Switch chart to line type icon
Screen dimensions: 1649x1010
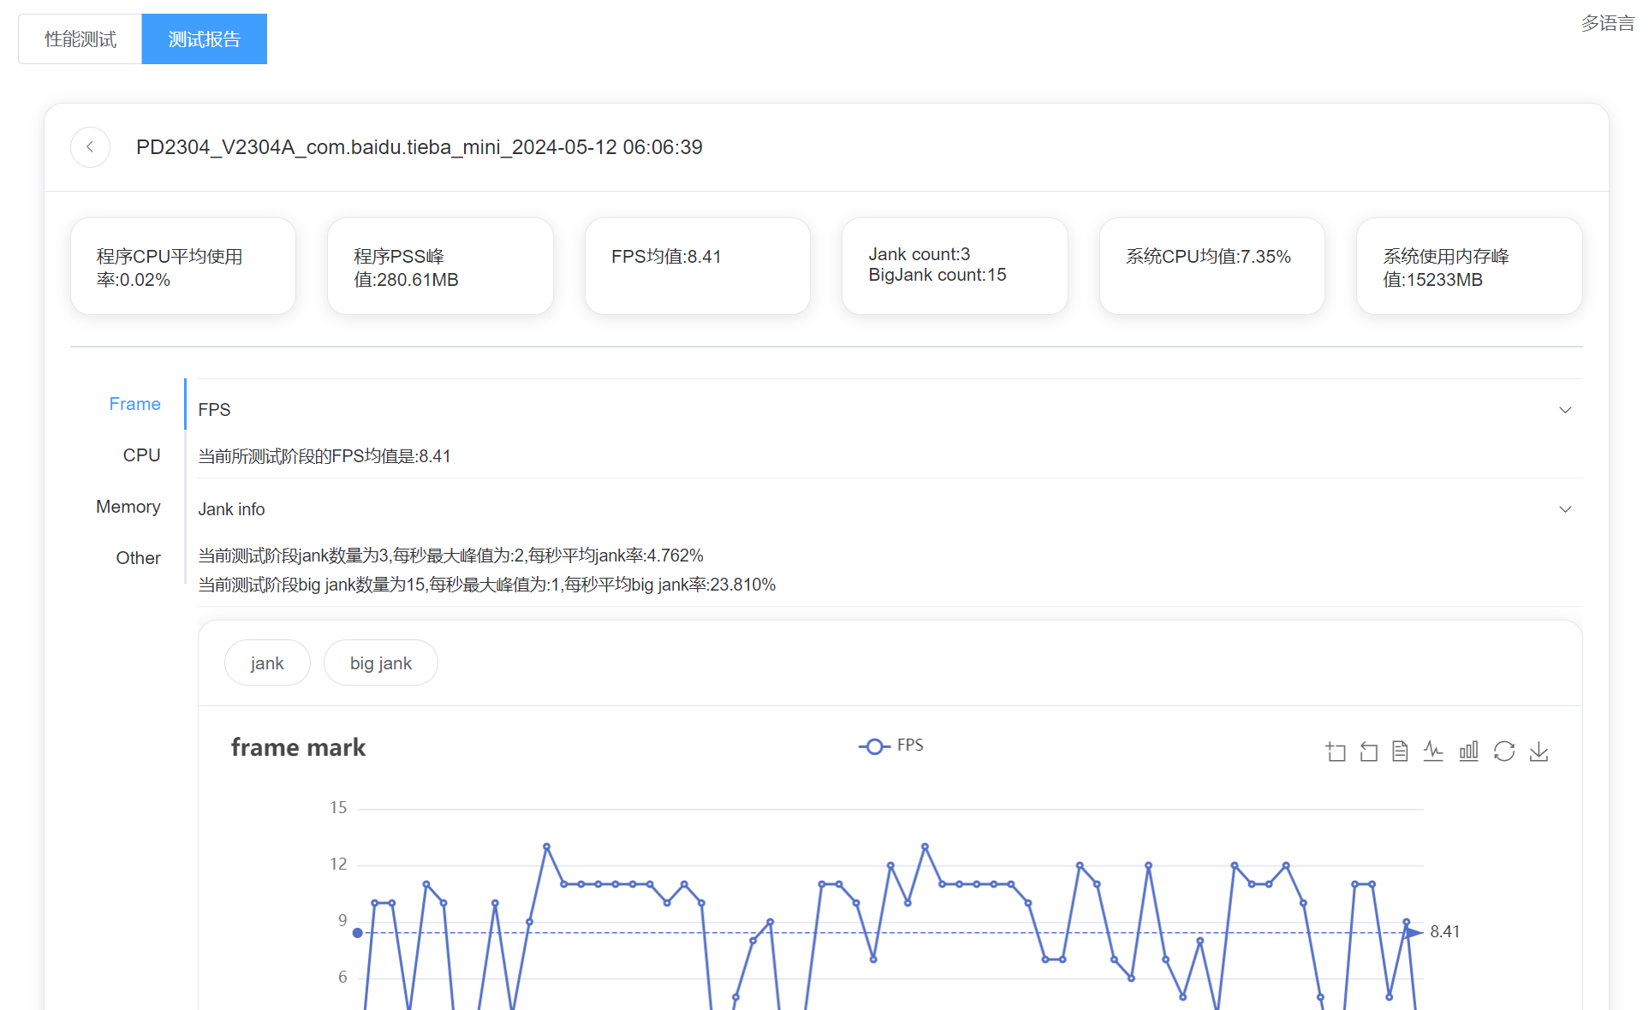(x=1433, y=752)
